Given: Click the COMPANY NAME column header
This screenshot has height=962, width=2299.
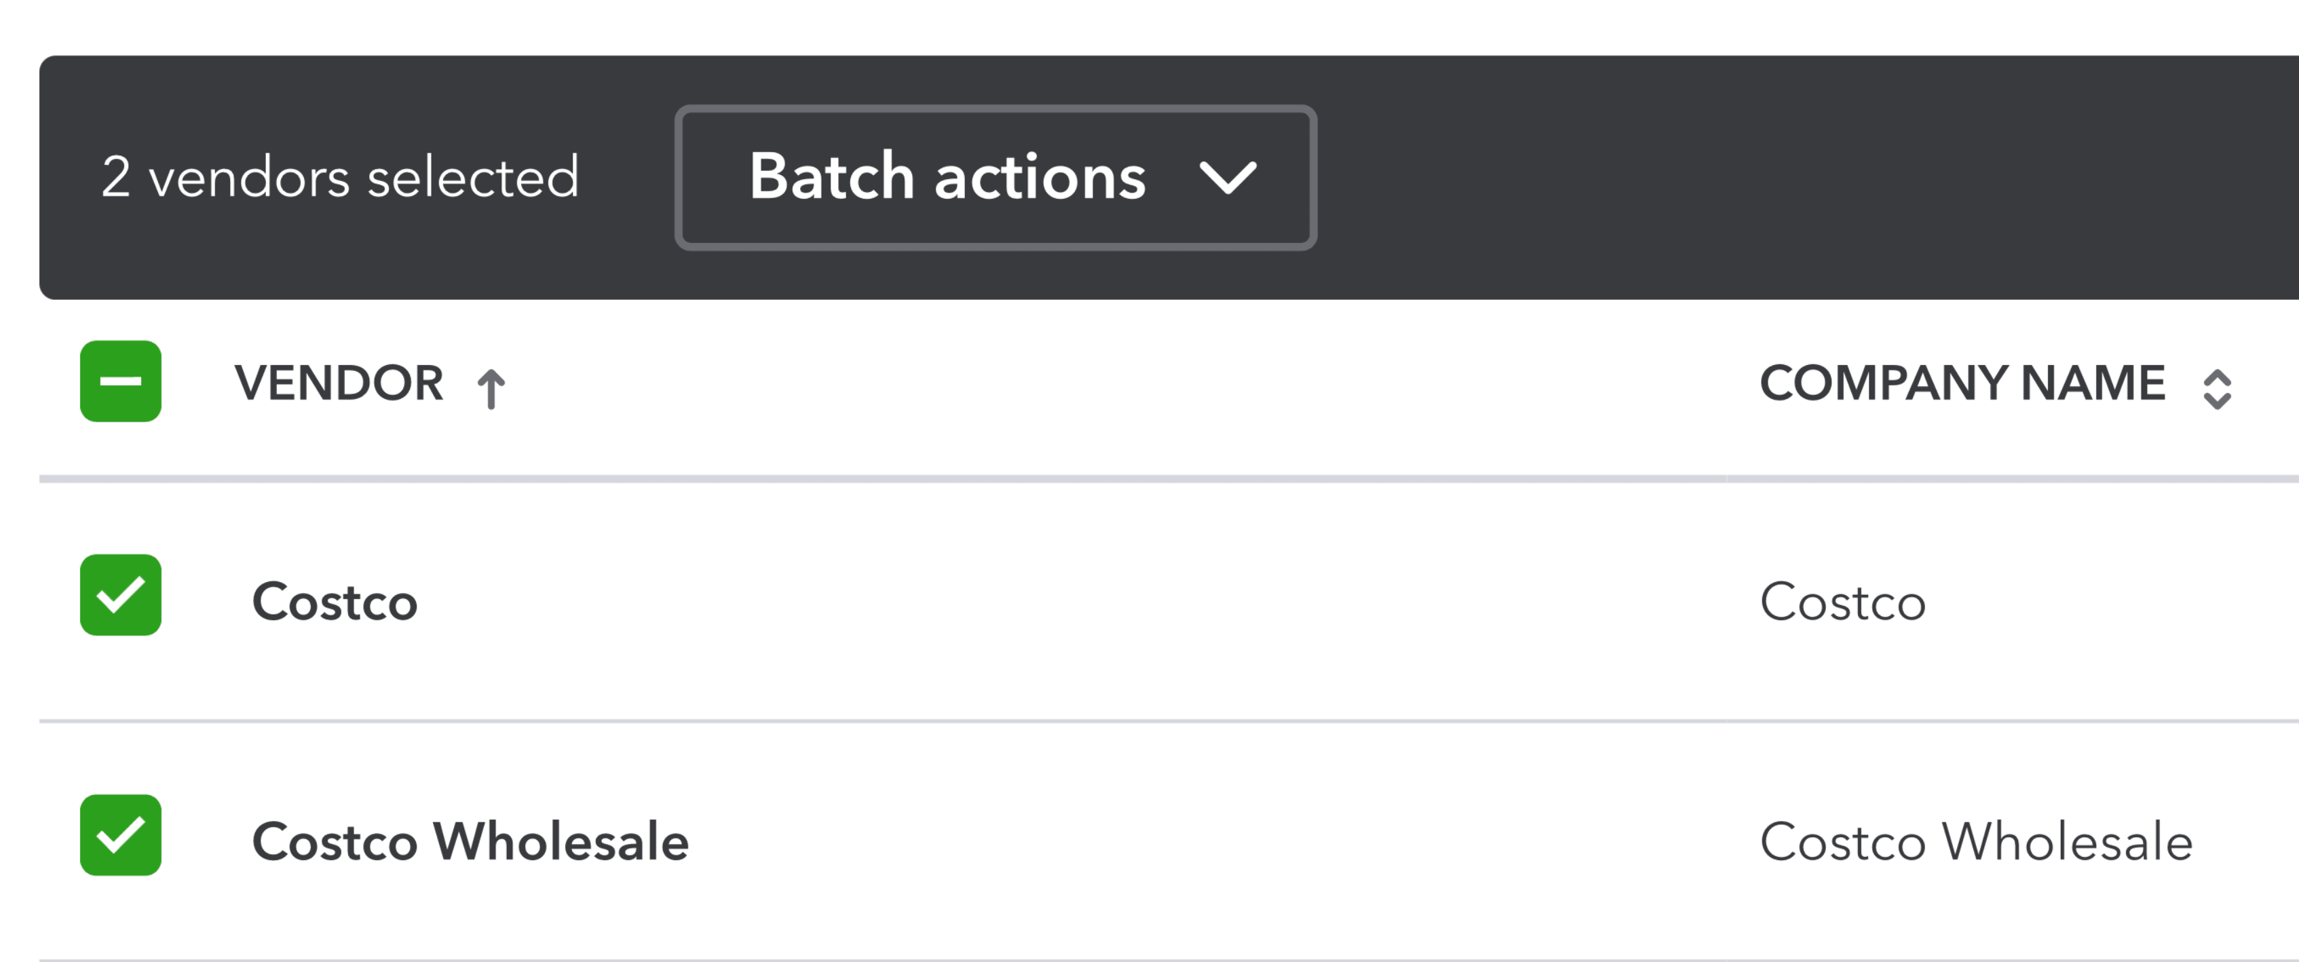Looking at the screenshot, I should click(1962, 384).
